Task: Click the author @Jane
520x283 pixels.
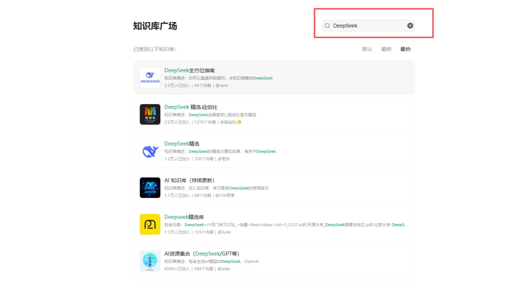Action: (x=221, y=85)
